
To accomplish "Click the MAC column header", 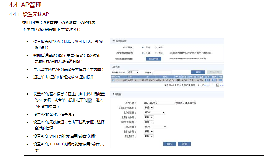I will click(165, 77).
